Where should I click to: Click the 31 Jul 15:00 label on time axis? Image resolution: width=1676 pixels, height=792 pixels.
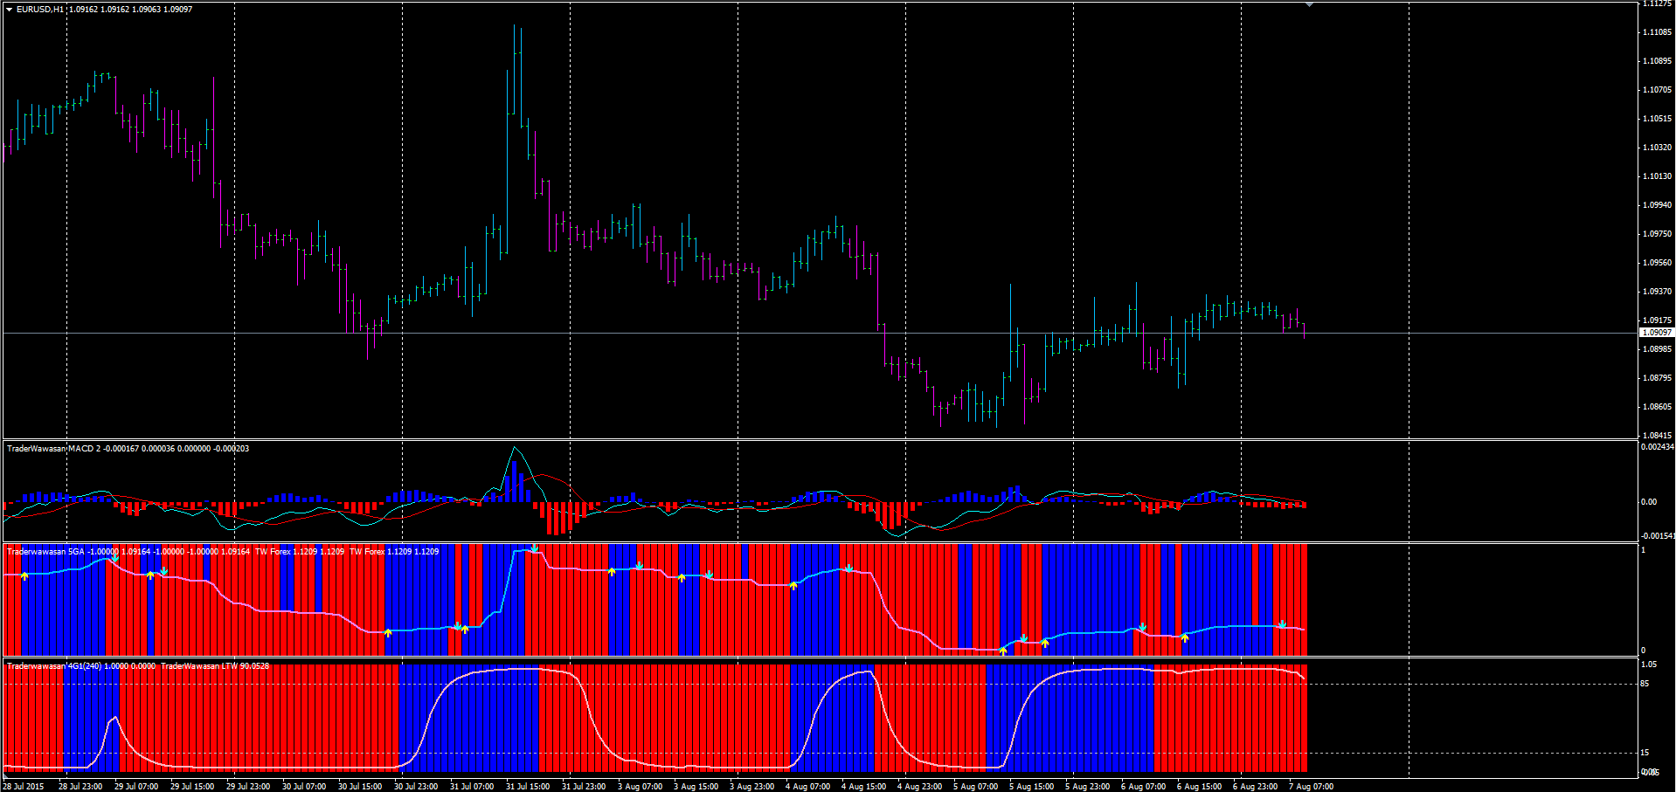click(528, 786)
